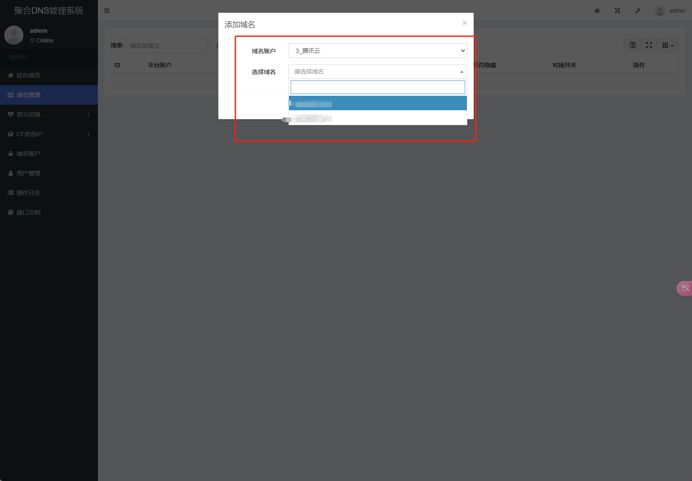Click the heartbeat icon beside 容灾切换
Image resolution: width=692 pixels, height=481 pixels.
(11, 115)
